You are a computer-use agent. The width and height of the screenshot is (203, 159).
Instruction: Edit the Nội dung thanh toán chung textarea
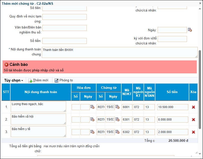[x=120, y=52]
